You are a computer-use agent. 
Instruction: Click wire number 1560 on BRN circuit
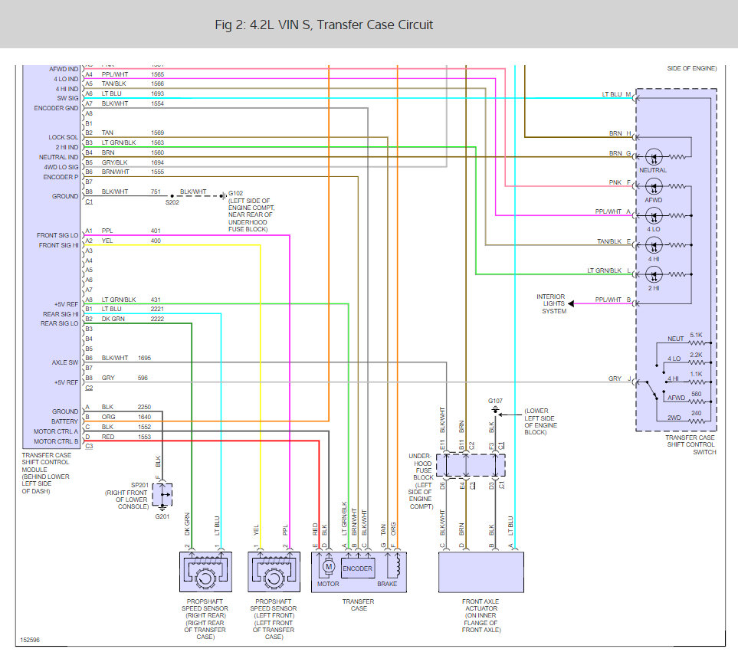point(158,152)
